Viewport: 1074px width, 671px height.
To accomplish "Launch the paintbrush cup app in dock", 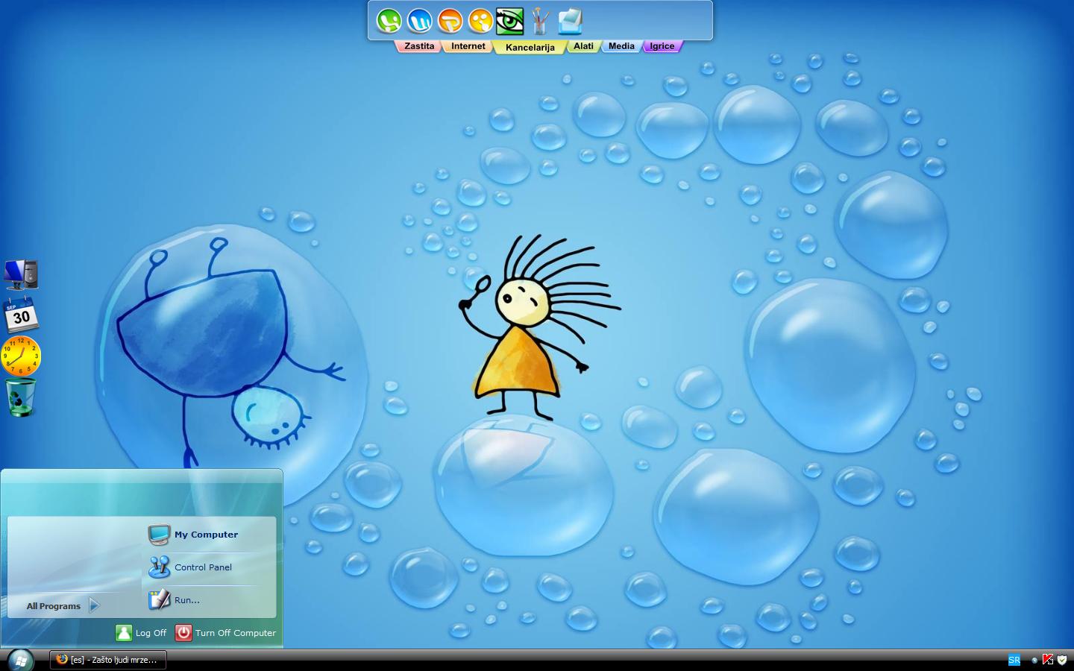I will 540,21.
